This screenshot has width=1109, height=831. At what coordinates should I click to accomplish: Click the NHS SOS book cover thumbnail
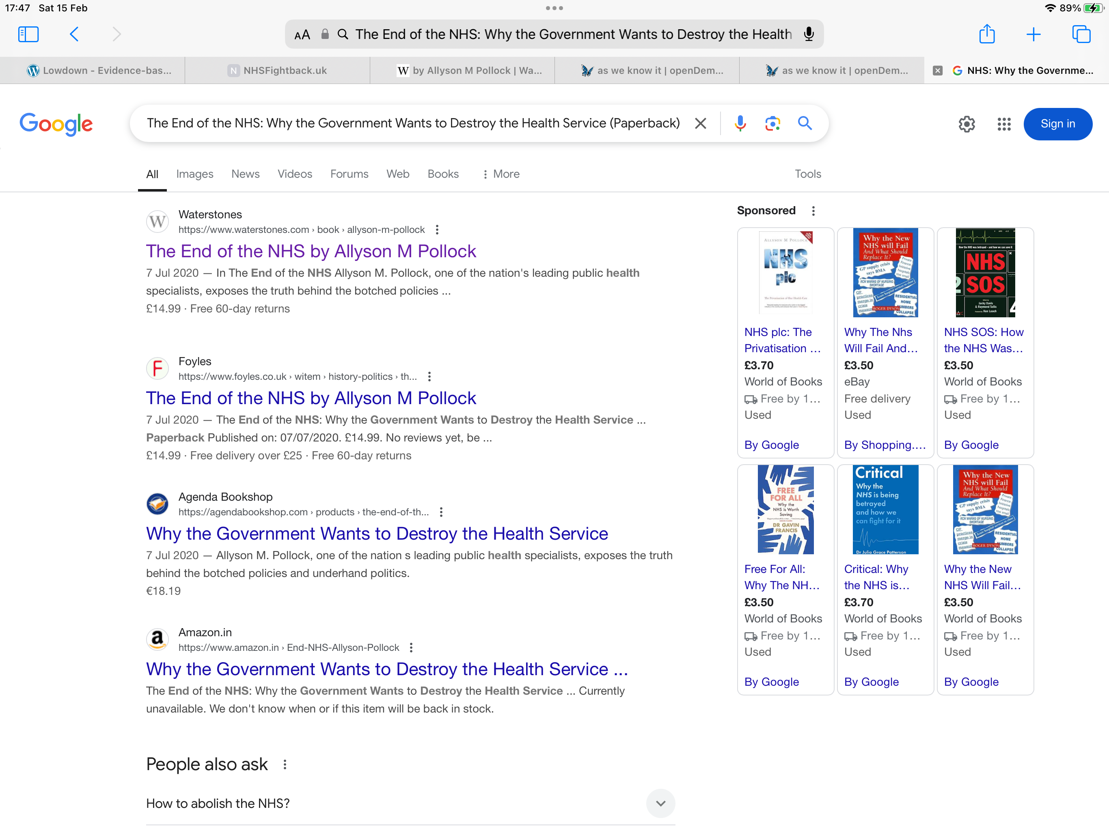coord(985,273)
